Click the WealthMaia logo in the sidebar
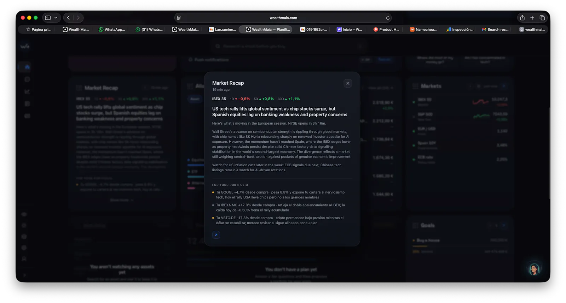This screenshot has width=566, height=303. (x=25, y=46)
